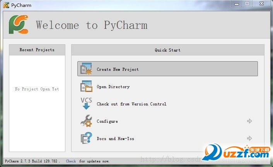Click the Create New Project icon

tap(86, 69)
